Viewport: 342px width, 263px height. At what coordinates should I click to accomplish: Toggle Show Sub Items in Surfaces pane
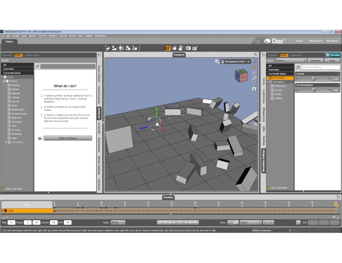point(3,189)
